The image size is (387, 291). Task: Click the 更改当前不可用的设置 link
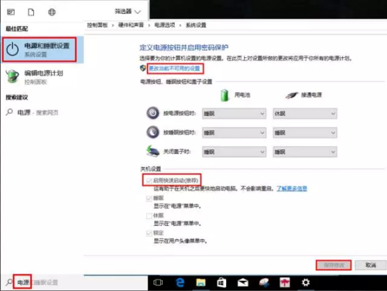click(174, 68)
